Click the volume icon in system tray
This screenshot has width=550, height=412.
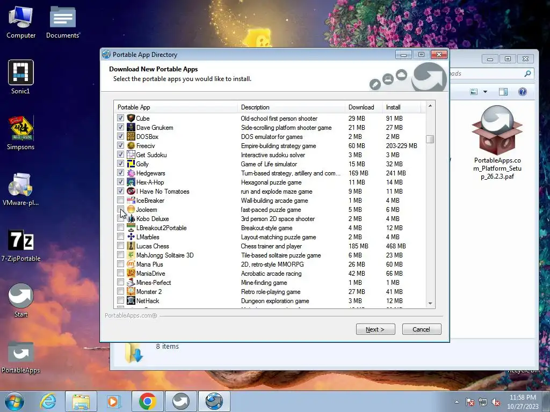(x=495, y=402)
